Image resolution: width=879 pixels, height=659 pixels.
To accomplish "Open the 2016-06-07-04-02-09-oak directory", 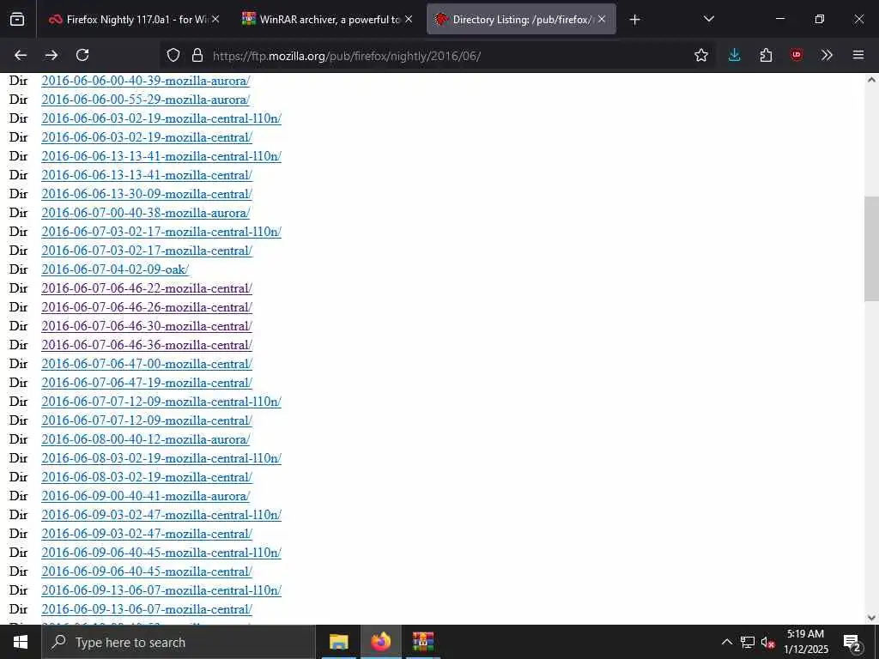I will [115, 269].
